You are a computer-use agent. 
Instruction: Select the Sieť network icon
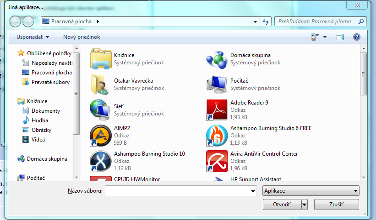[99, 110]
